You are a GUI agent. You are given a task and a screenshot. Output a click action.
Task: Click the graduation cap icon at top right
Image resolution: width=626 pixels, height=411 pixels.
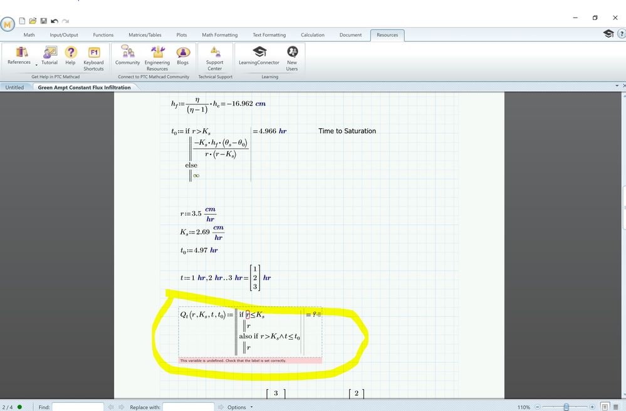[x=608, y=34]
